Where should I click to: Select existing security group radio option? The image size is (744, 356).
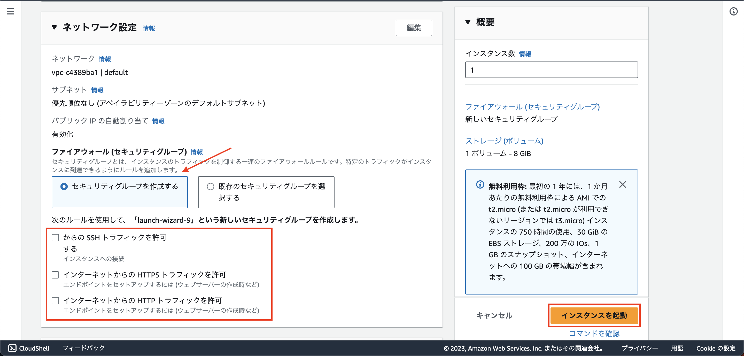(x=211, y=187)
